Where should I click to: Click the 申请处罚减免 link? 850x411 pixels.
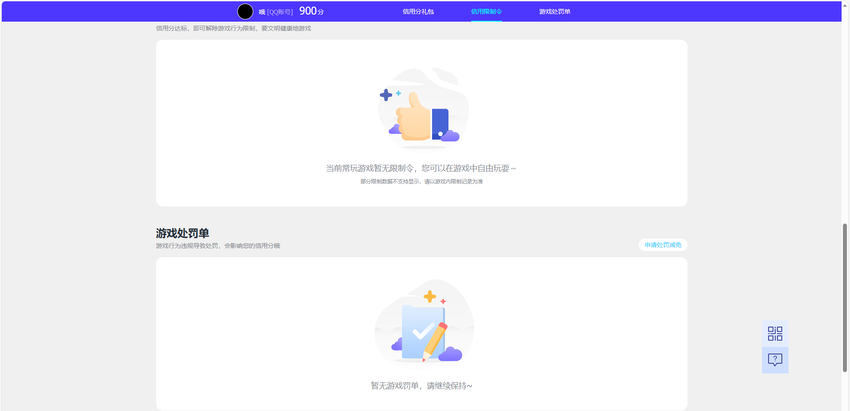pyautogui.click(x=662, y=244)
